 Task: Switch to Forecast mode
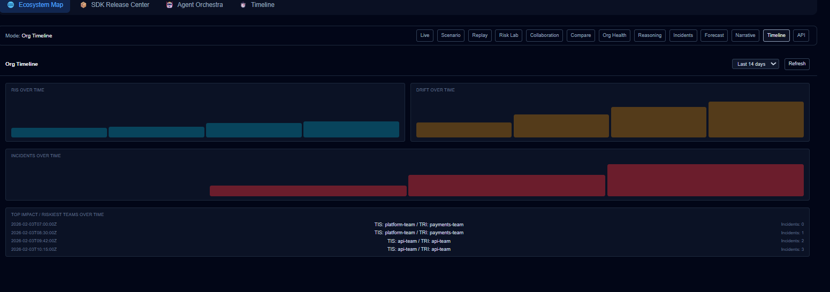(714, 35)
